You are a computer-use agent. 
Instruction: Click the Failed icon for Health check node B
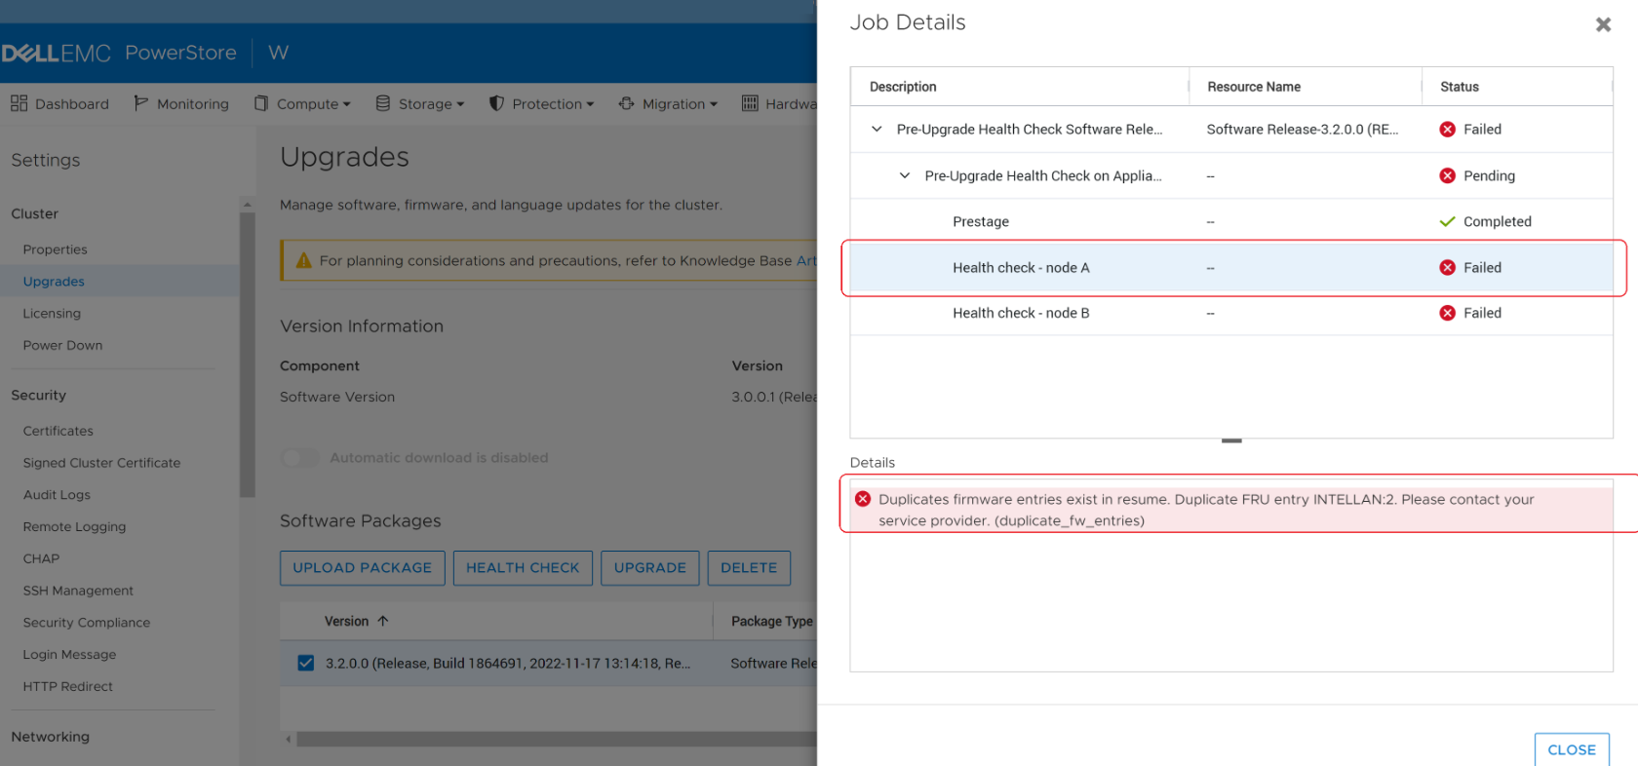pos(1448,313)
